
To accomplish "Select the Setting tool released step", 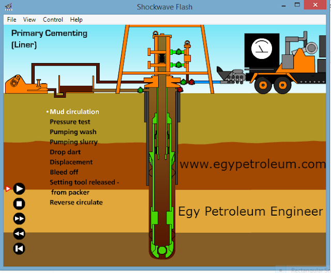I will click(84, 187).
